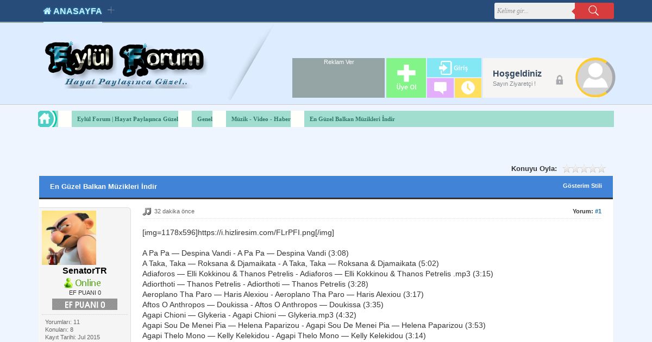The height and width of the screenshot is (342, 652).
Task: Click the plus icon next to ANASAYFA
Action: pyautogui.click(x=111, y=10)
